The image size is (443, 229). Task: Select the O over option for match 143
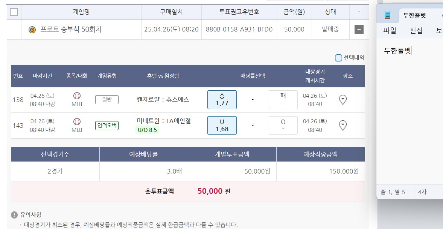click(x=283, y=125)
